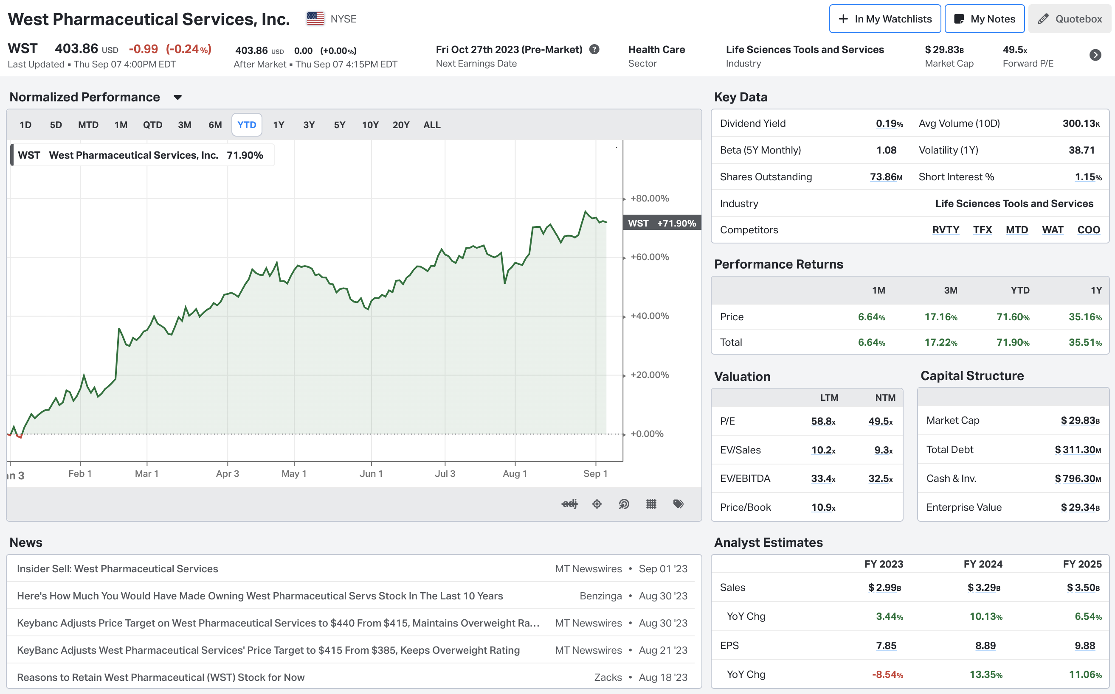Click LTM EV/Sales value 10.2x
The image size is (1115, 694).
(x=823, y=450)
